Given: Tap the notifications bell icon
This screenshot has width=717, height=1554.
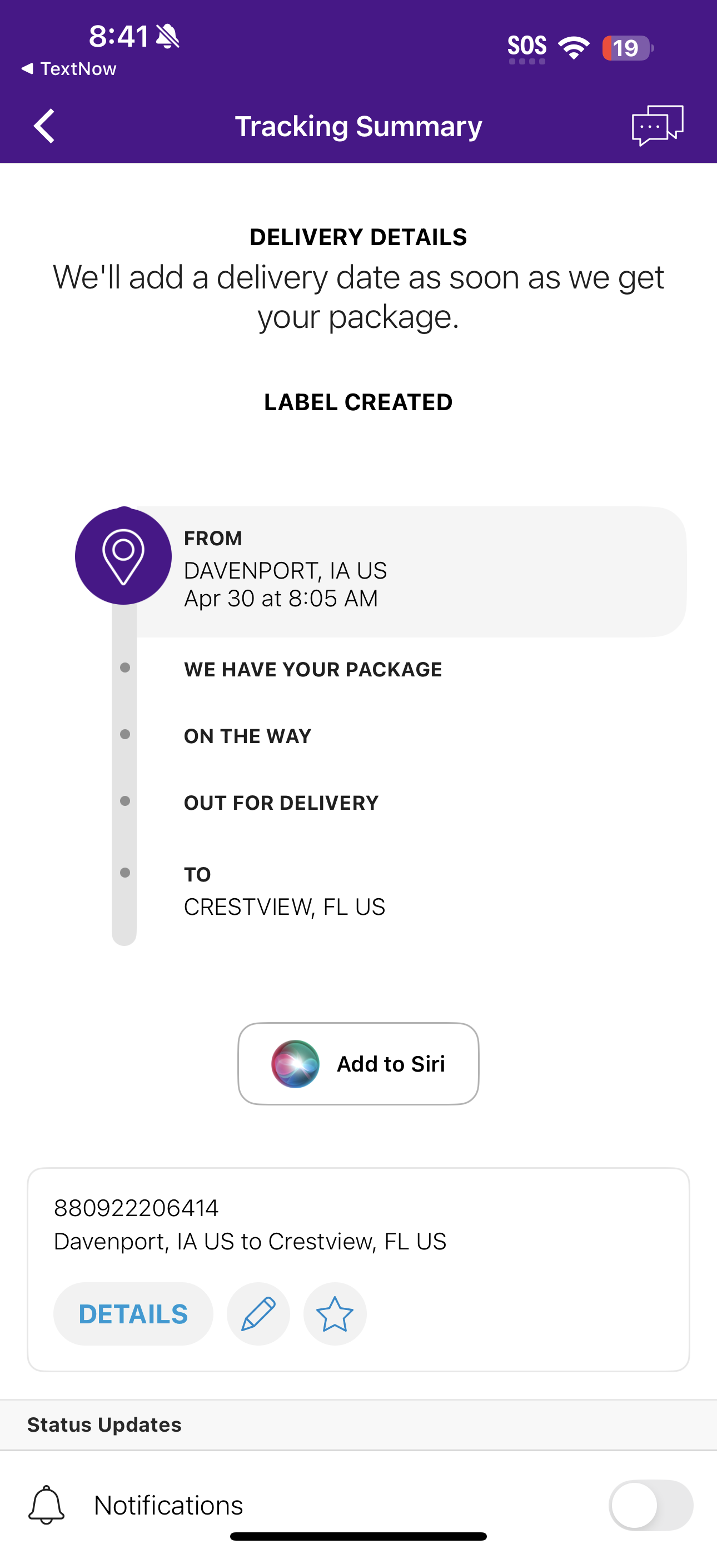Looking at the screenshot, I should tap(47, 1505).
